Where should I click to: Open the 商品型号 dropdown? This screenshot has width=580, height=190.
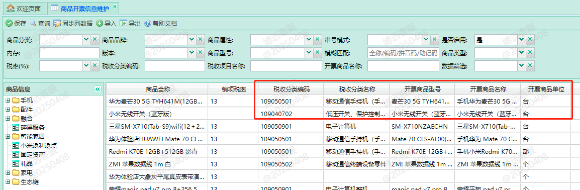click(x=309, y=53)
